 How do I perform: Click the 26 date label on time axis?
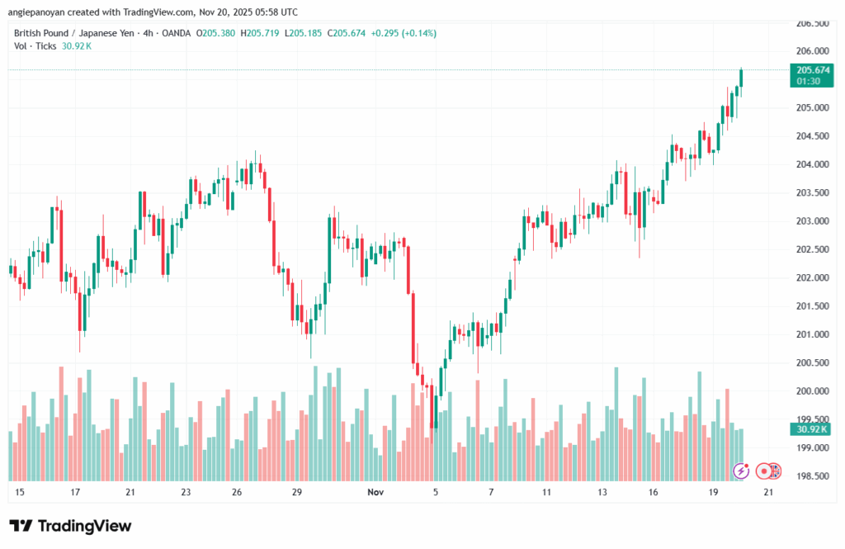(x=237, y=492)
